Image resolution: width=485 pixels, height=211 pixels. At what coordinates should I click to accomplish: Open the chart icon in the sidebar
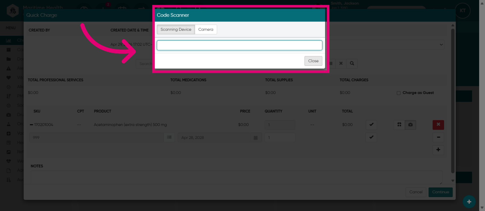pos(9,40)
